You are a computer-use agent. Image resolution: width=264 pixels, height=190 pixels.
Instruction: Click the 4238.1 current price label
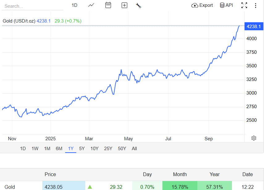254,27
